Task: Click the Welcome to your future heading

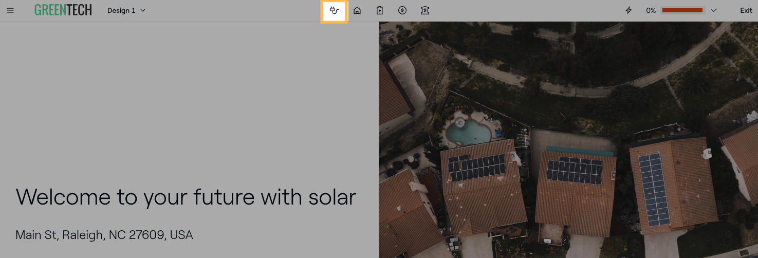Action: point(186,197)
